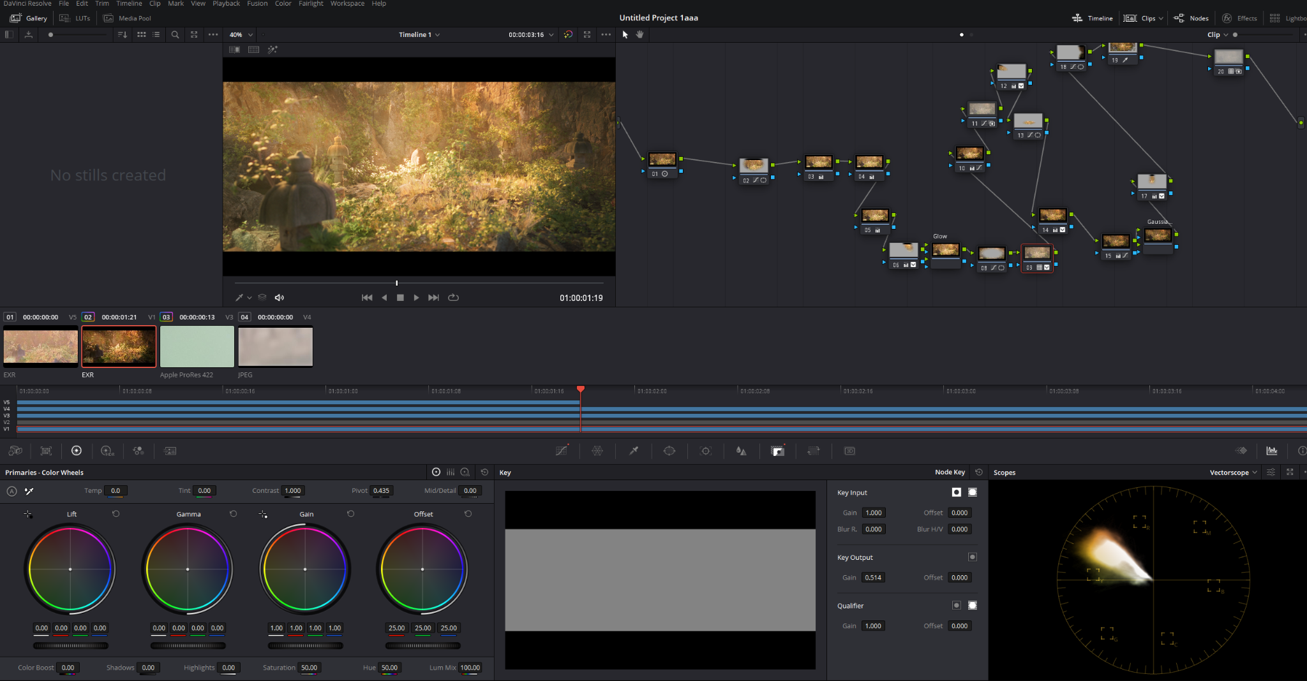Viewport: 1307px width, 681px height.
Task: Open the Vectorscope scope type dropdown
Action: pyautogui.click(x=1232, y=472)
